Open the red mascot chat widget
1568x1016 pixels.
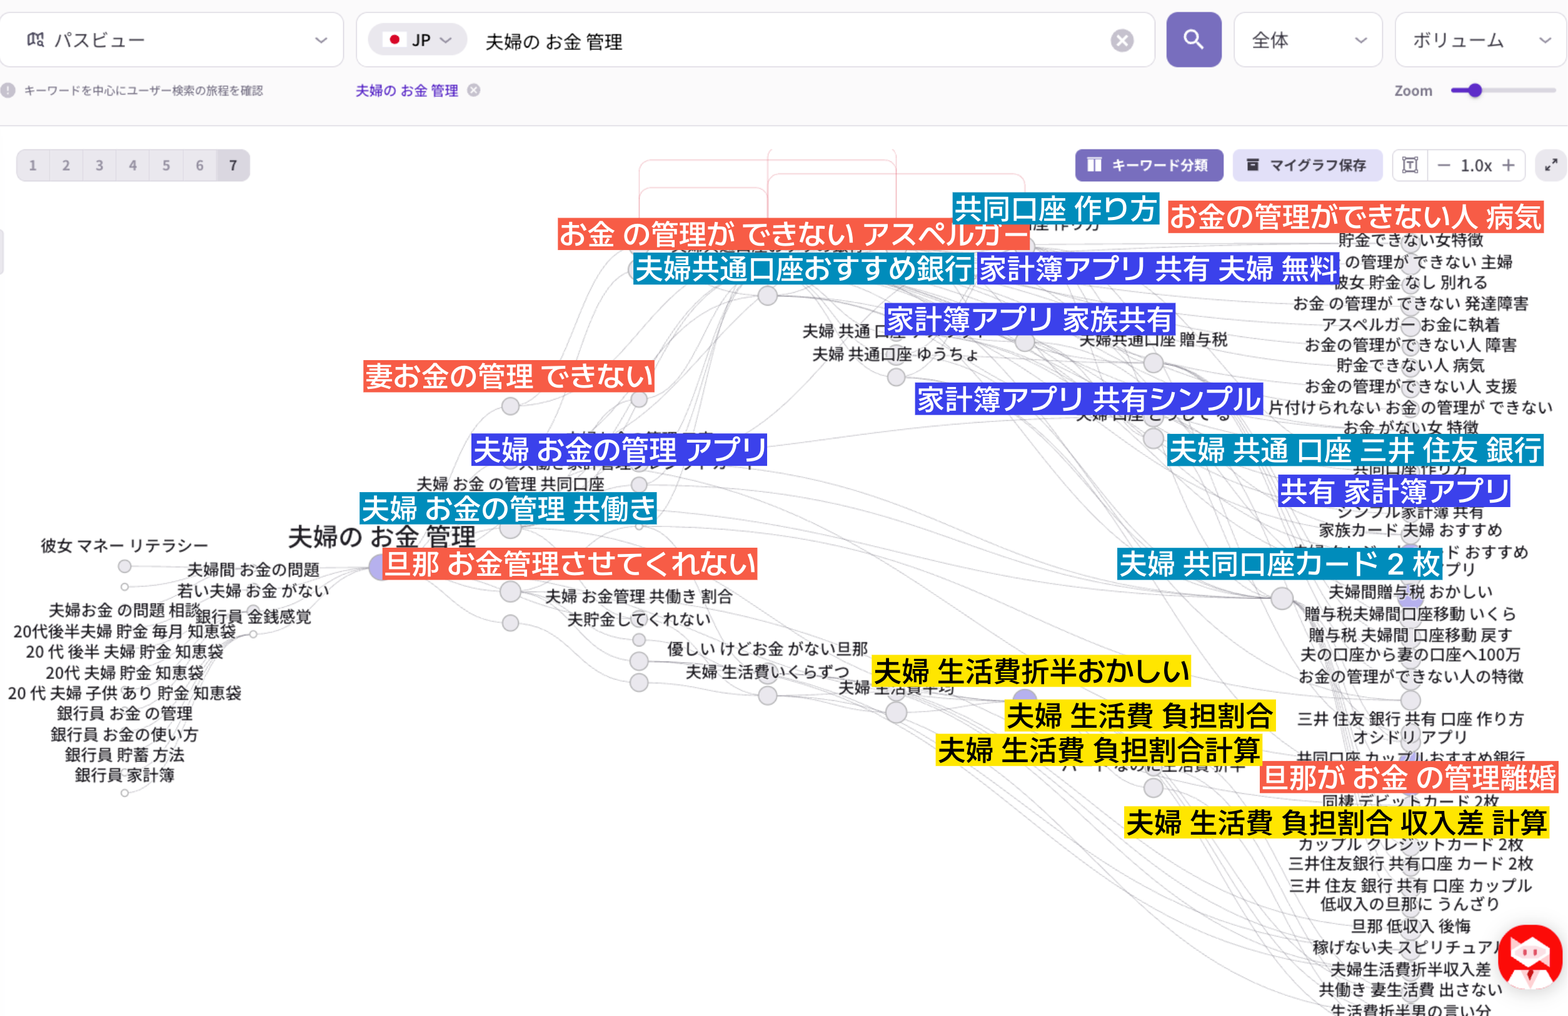(1530, 957)
